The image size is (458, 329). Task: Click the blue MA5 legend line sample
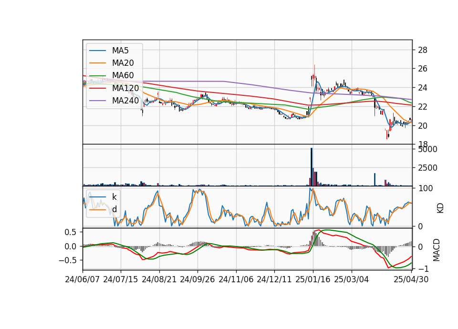click(97, 51)
